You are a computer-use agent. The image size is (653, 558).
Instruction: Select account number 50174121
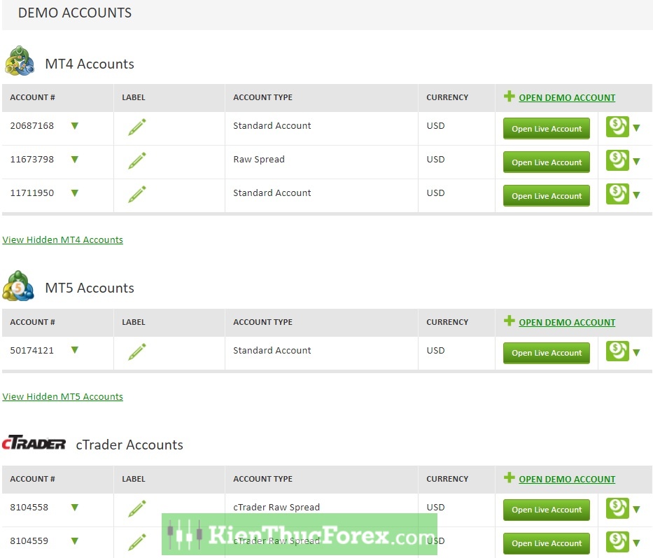[x=32, y=351]
